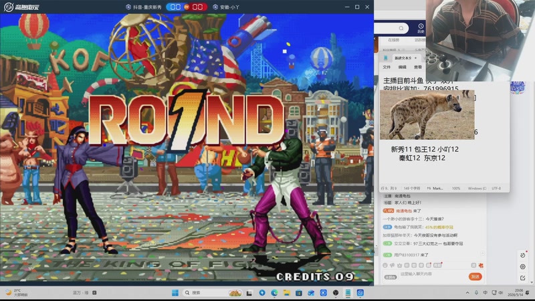The width and height of the screenshot is (535, 301).
Task: Click the red 00 score counter
Action: (197, 7)
